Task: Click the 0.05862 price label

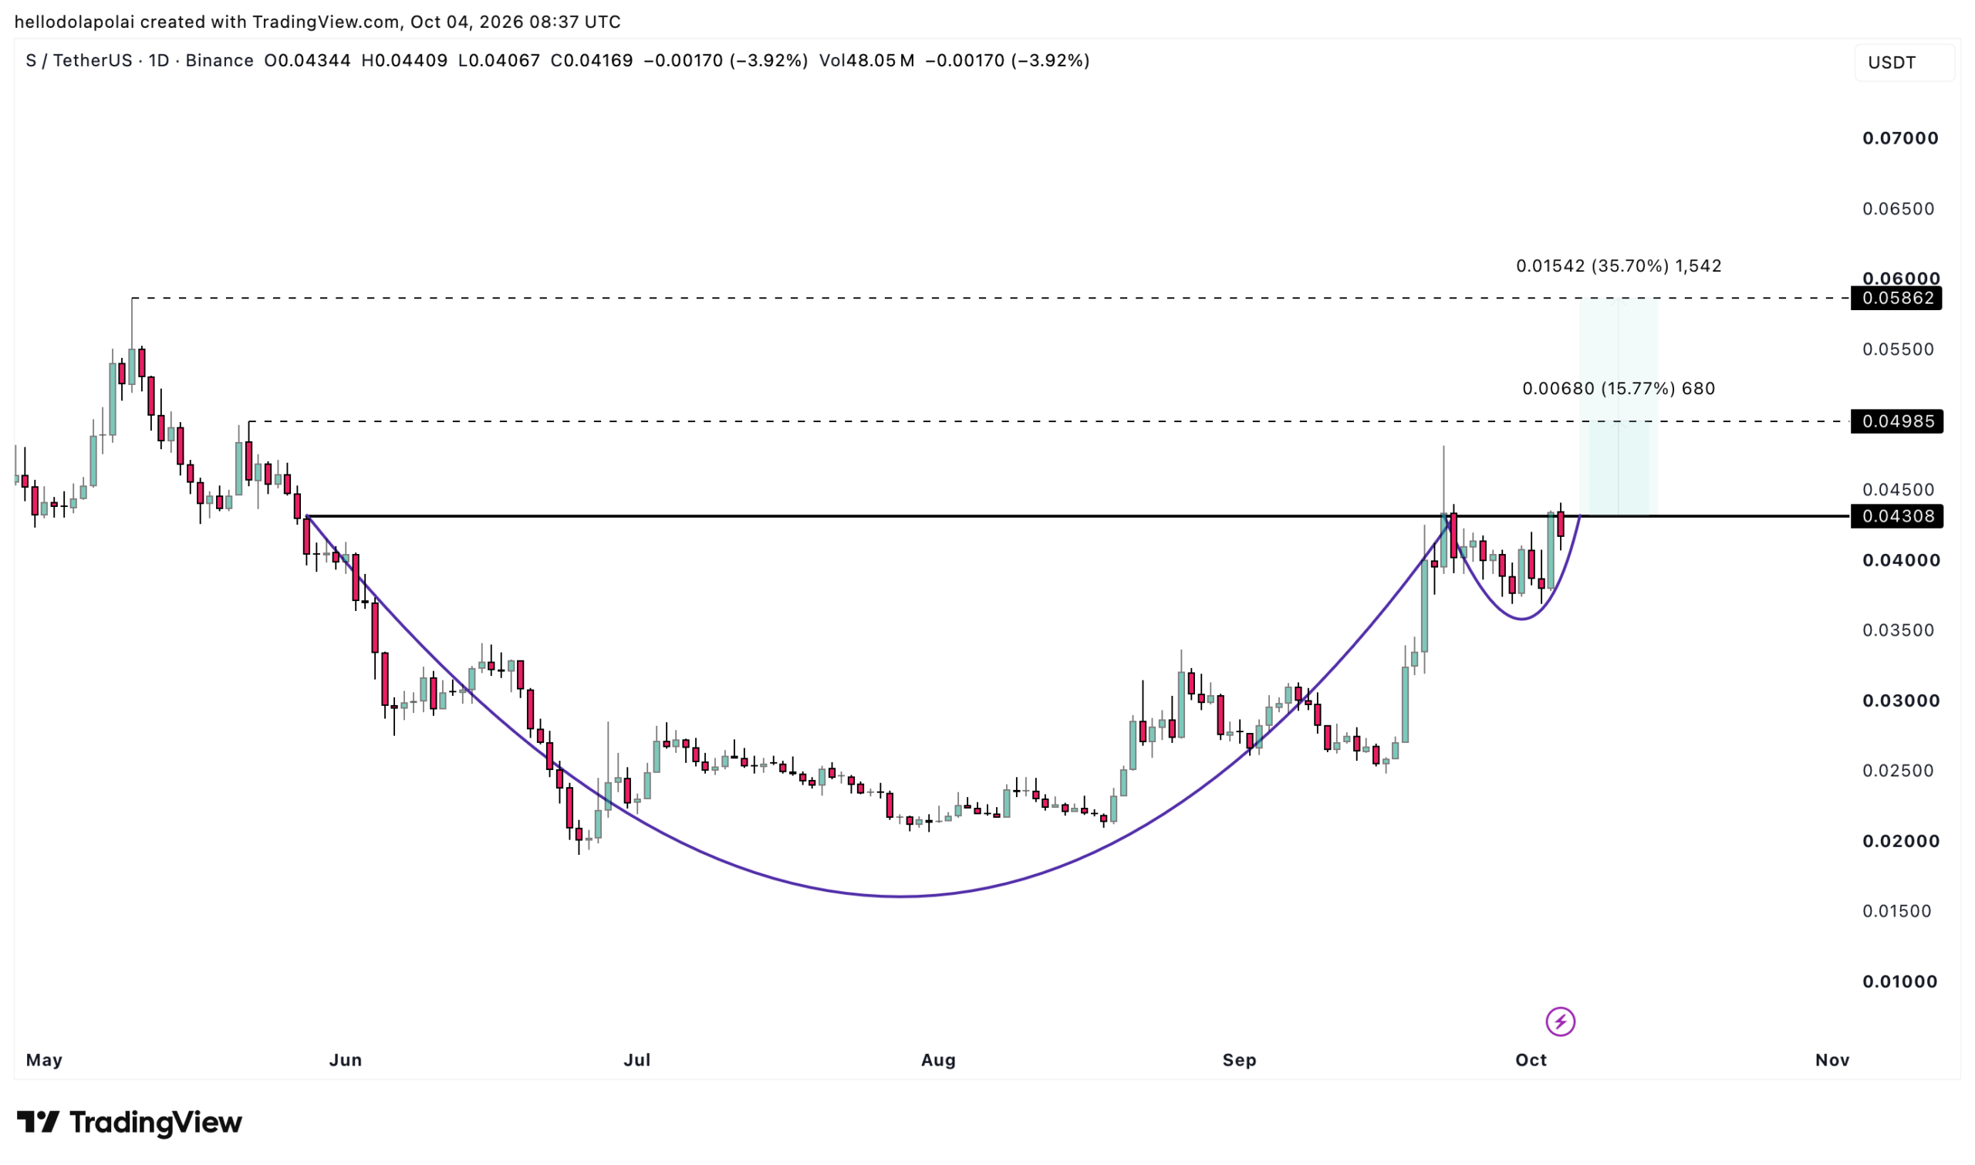Action: coord(1896,299)
